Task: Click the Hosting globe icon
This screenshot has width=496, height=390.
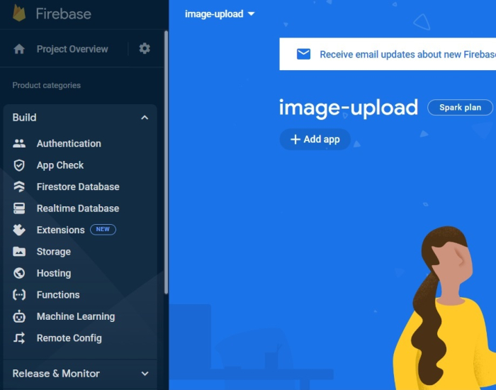Action: (20, 273)
